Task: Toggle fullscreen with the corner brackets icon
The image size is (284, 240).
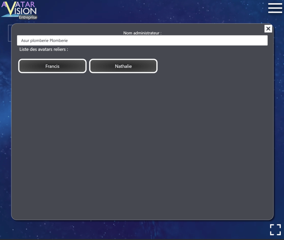Action: click(x=275, y=229)
